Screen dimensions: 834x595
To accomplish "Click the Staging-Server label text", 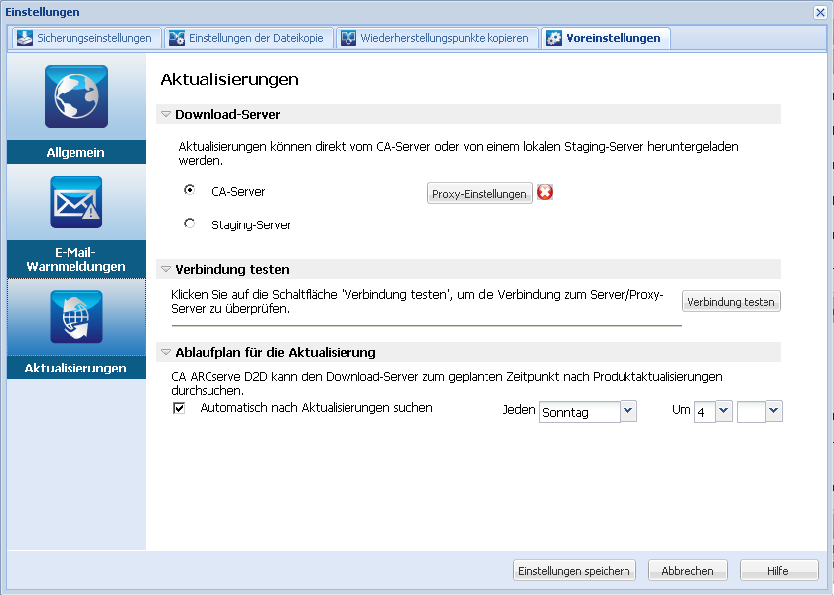I will point(251,225).
